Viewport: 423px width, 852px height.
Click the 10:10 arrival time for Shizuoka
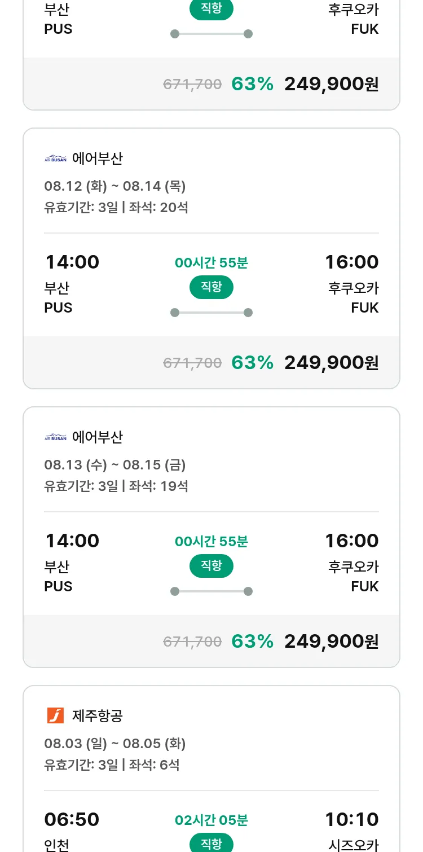click(x=351, y=819)
